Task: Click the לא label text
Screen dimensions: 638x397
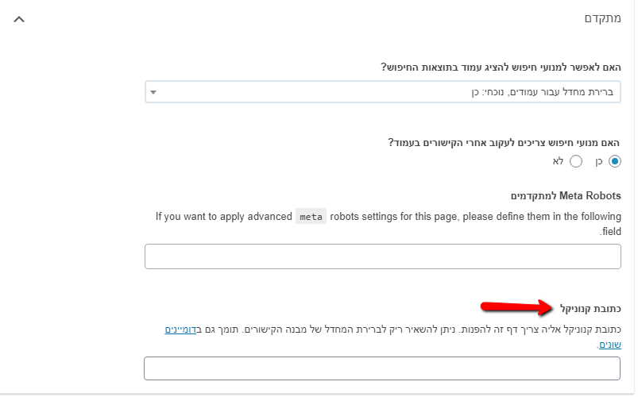Action: coord(558,161)
